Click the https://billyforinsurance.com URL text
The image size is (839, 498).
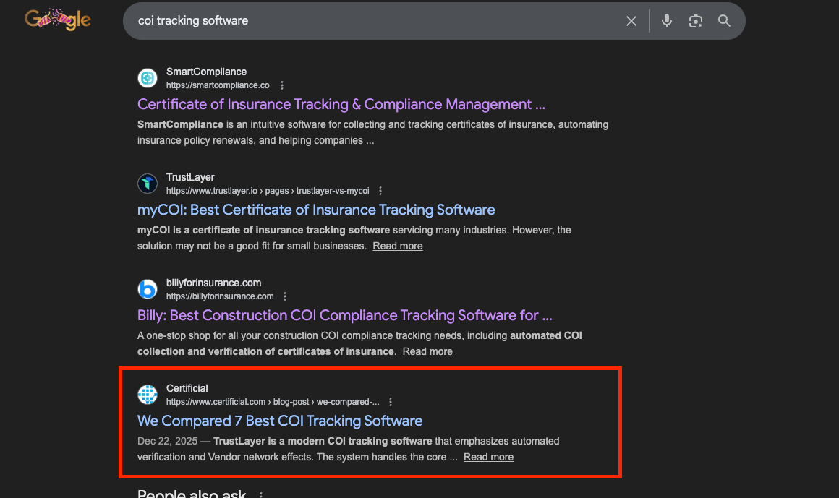coord(220,296)
